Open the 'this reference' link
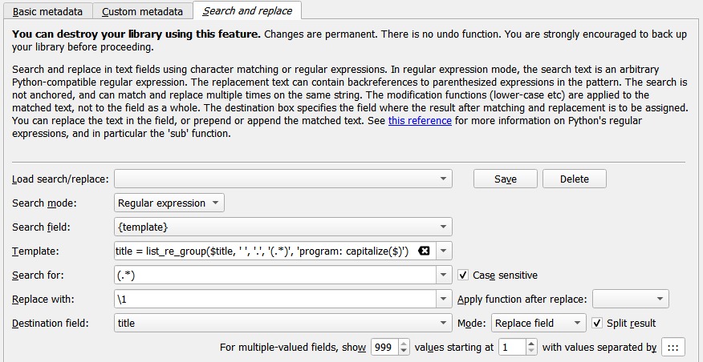 click(x=420, y=121)
